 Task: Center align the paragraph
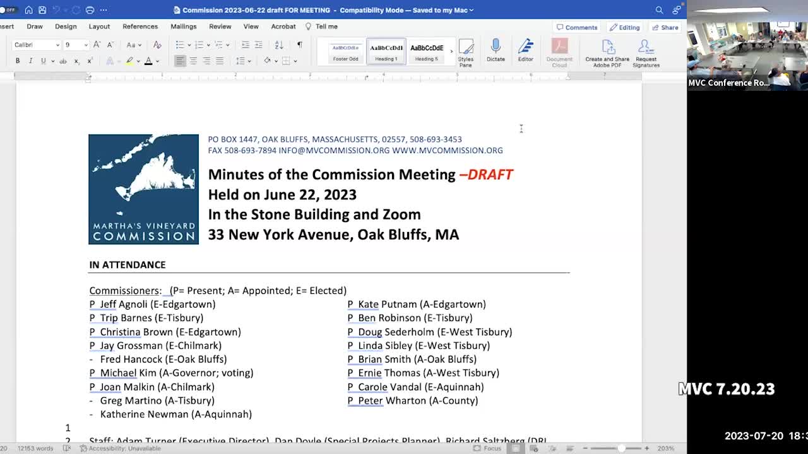(193, 61)
